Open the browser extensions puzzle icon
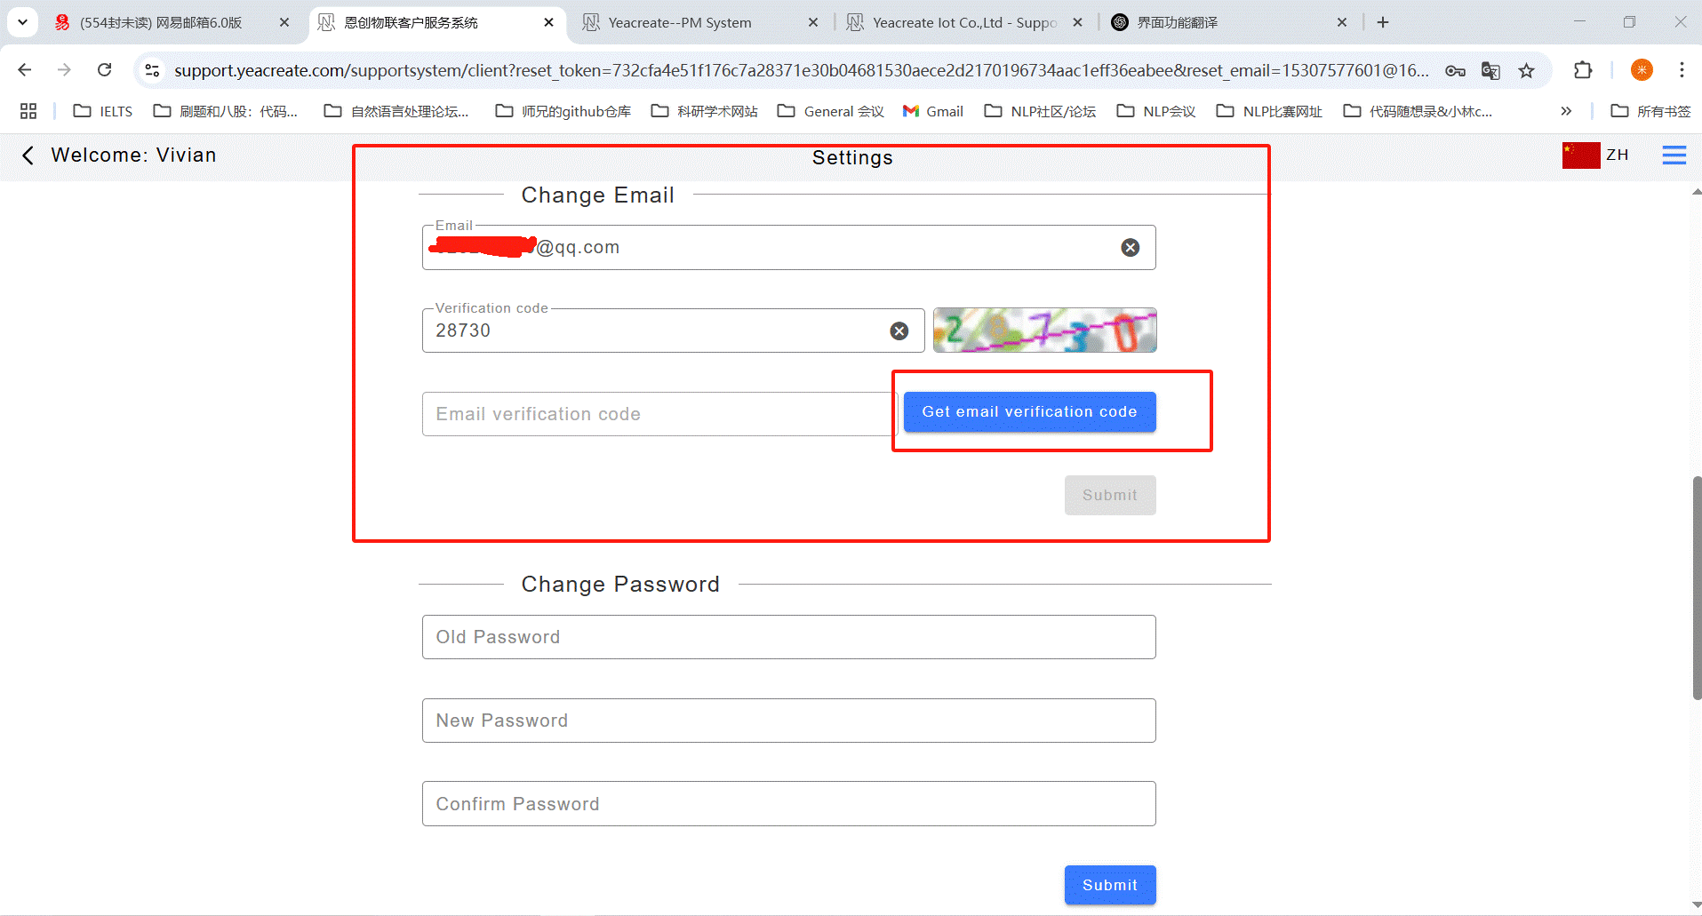 1583,70
